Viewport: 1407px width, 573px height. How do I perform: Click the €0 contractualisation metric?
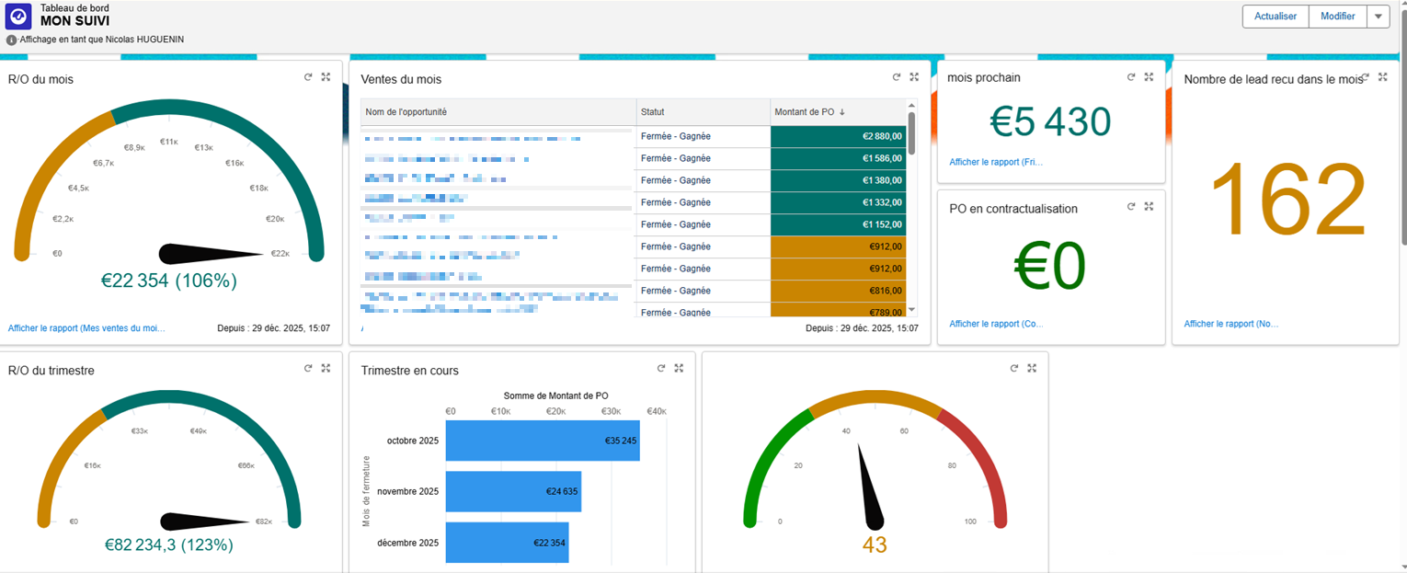(x=1050, y=267)
